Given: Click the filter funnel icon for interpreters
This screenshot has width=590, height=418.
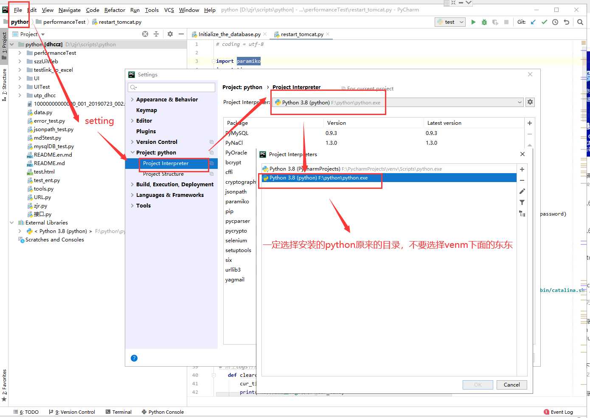Looking at the screenshot, I should tap(522, 202).
